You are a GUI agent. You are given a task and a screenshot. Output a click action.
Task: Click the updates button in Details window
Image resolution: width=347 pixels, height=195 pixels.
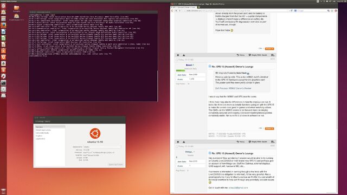pyautogui.click(x=115, y=165)
